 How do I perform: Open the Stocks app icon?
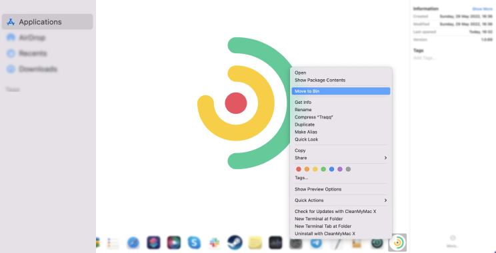275,243
